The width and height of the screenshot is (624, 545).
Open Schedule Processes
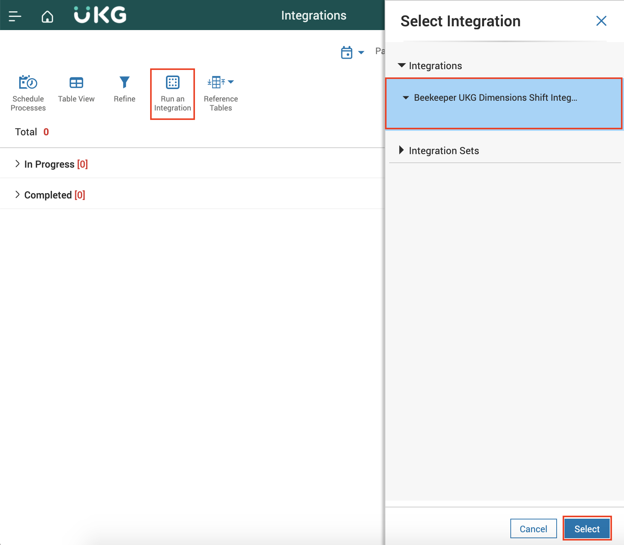[x=28, y=93]
